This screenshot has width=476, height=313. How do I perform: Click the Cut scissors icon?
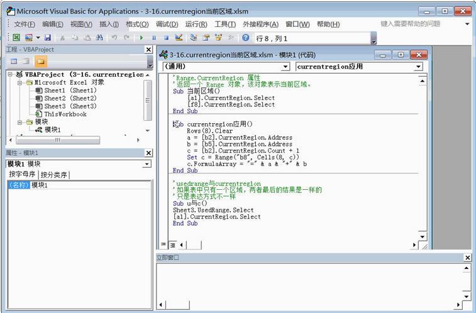[x=62, y=38]
